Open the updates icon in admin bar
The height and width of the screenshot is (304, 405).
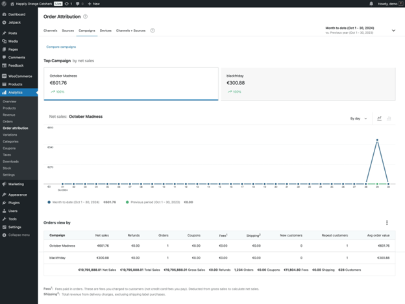coord(67,3)
